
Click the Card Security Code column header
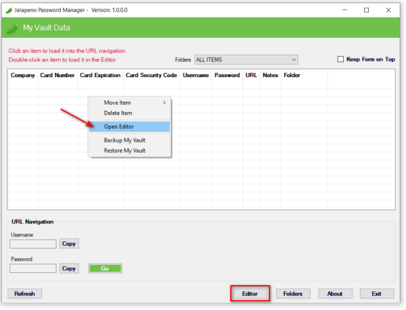coord(152,76)
